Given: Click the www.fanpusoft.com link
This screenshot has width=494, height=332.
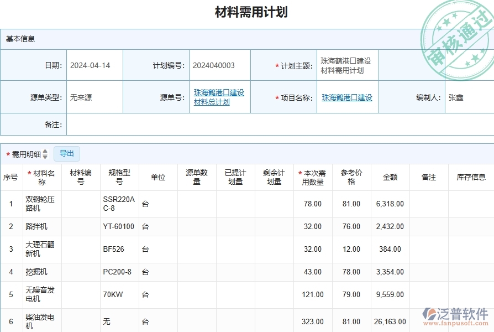Looking at the screenshot, I should [x=455, y=324].
